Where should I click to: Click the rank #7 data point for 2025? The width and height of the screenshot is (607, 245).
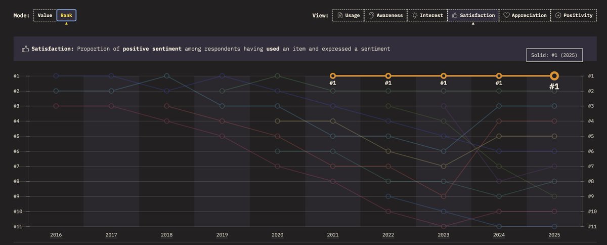pos(554,166)
